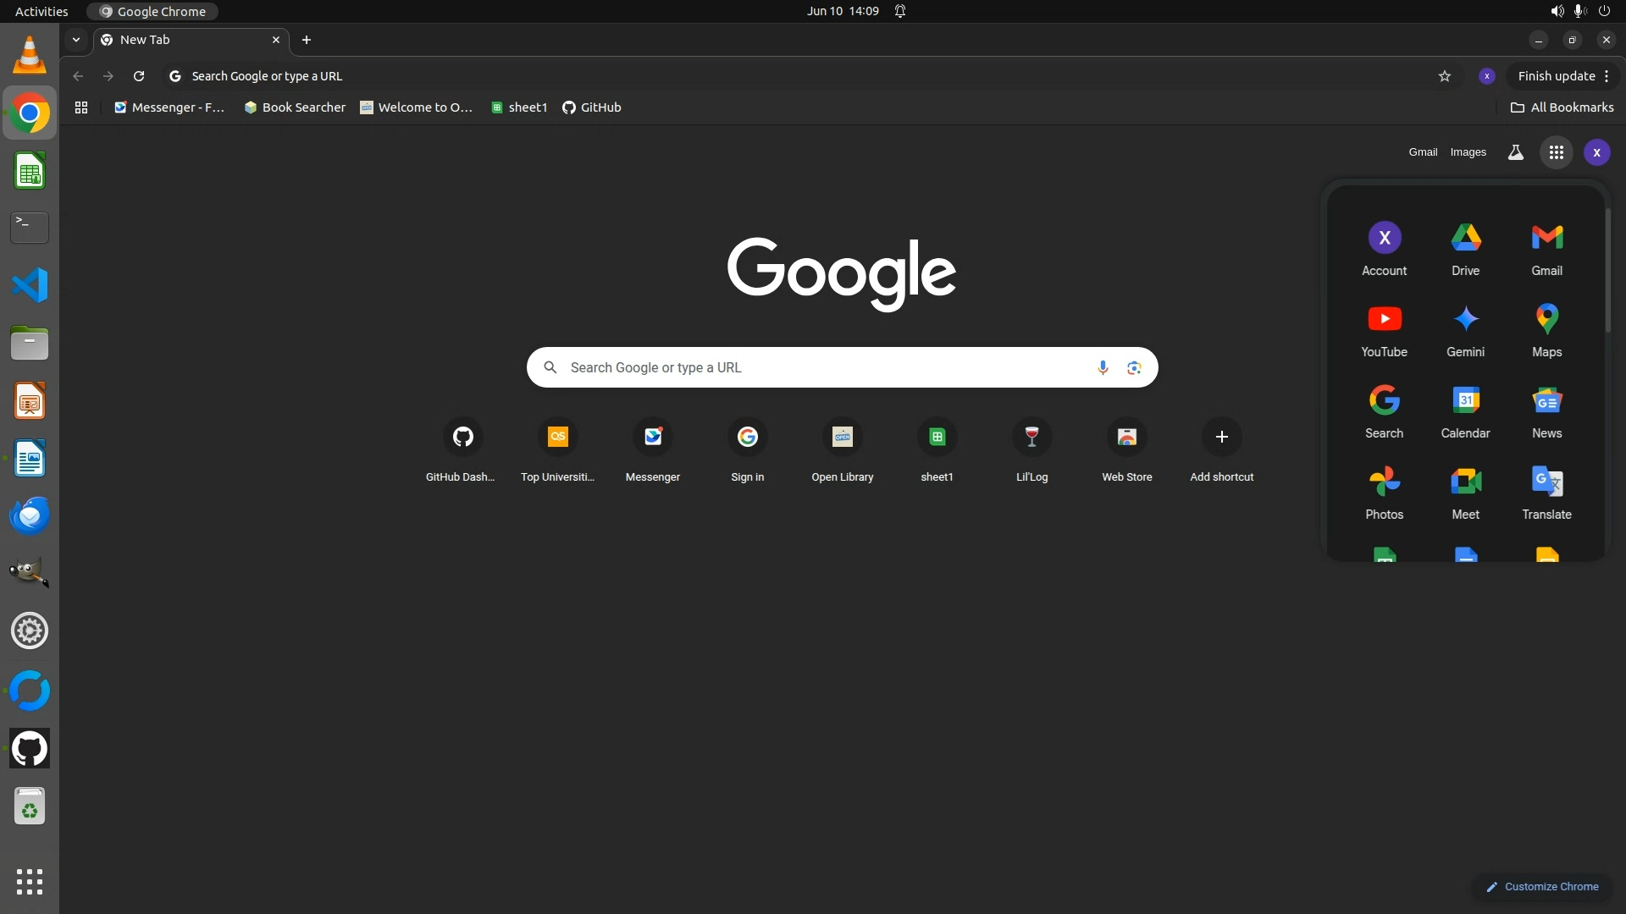Launch Gemini from the apps grid

pyautogui.click(x=1465, y=329)
